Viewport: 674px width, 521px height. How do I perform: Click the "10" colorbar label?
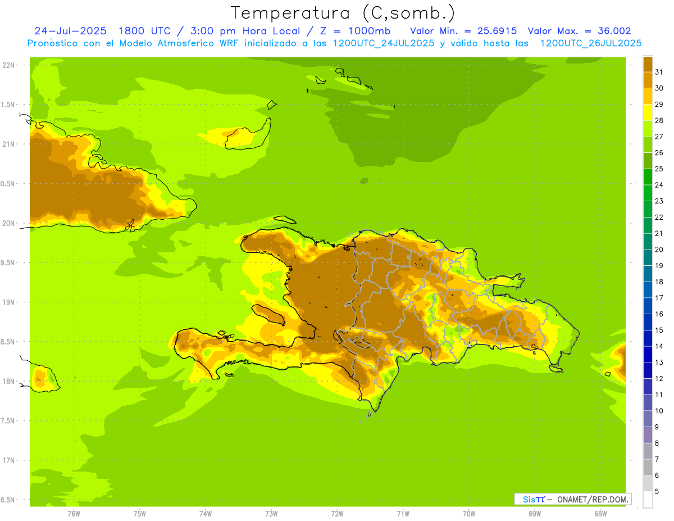tap(659, 411)
